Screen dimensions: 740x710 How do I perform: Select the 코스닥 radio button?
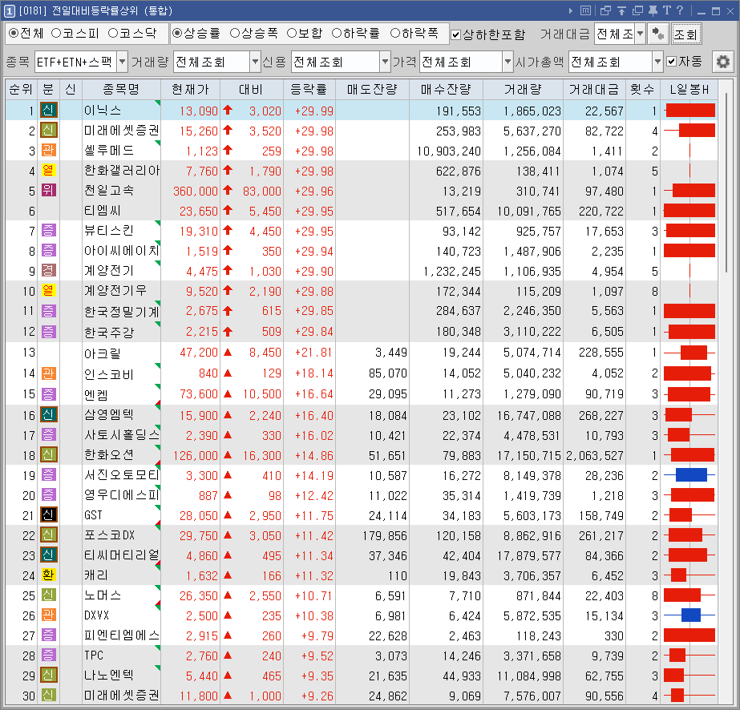[x=113, y=33]
